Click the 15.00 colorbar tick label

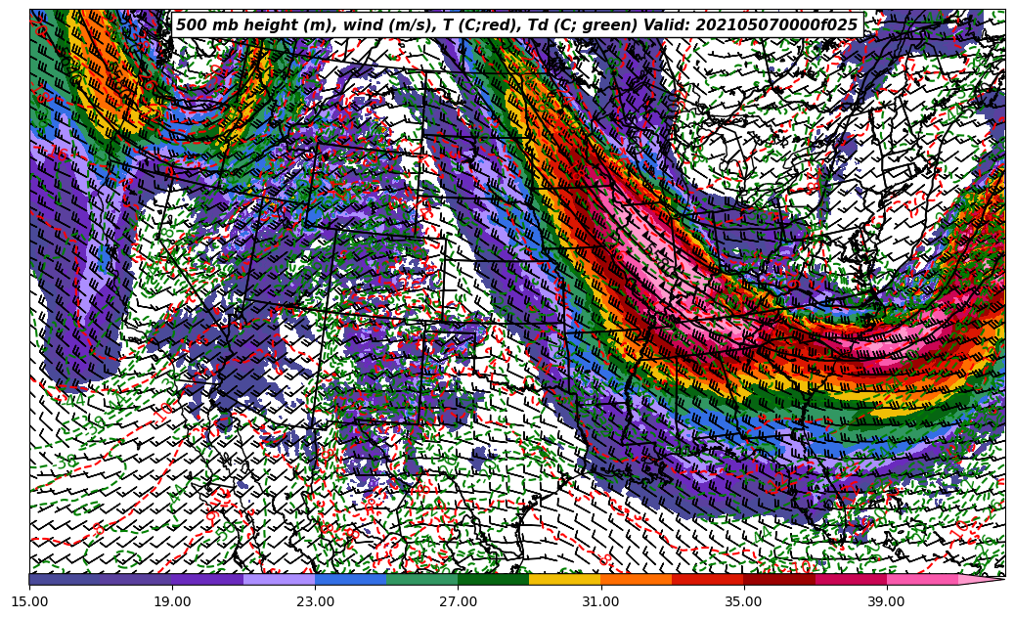click(x=29, y=601)
